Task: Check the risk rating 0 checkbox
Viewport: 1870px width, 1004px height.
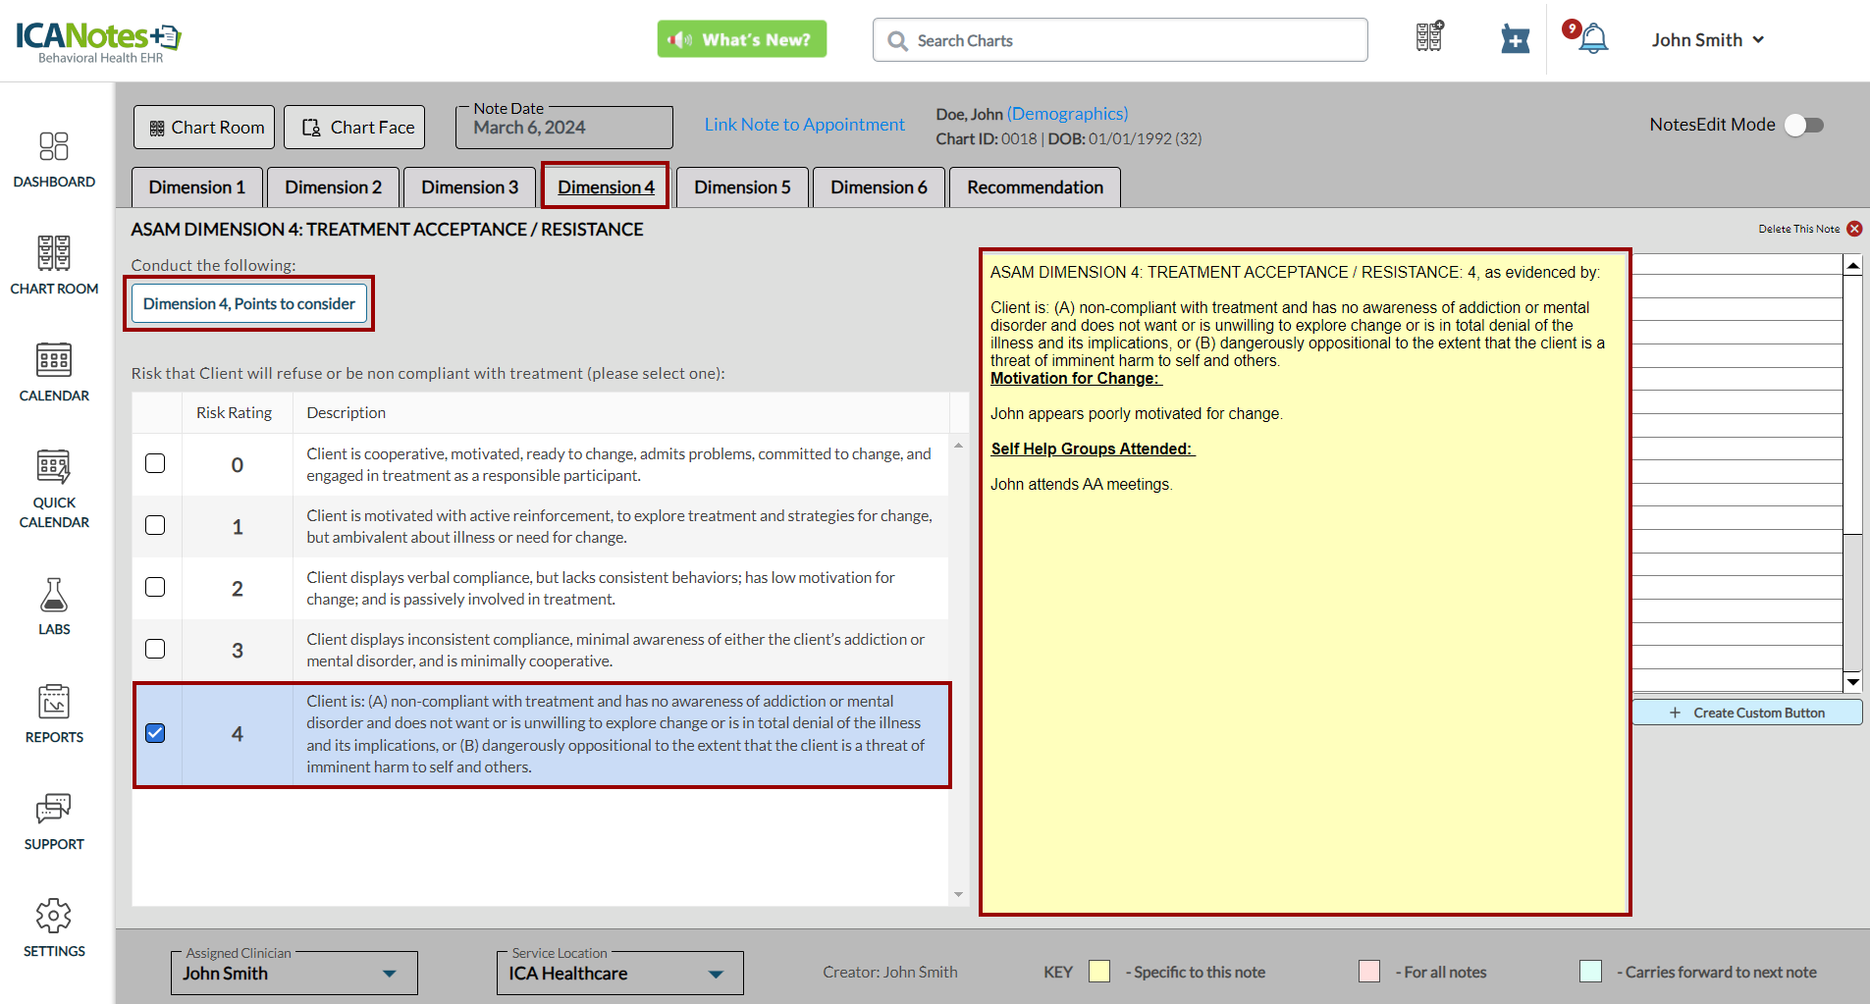Action: coord(155,463)
